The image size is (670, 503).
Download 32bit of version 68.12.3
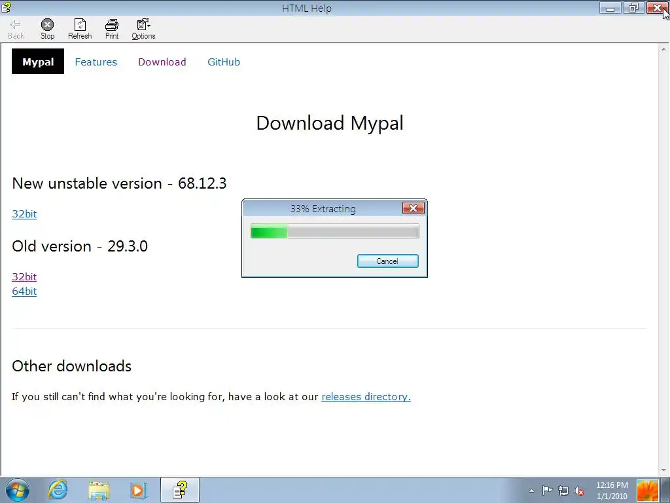point(24,214)
